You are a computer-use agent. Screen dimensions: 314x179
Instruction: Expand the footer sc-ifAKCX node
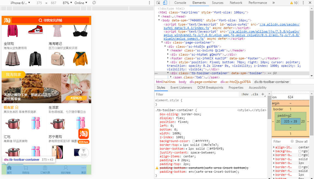[x=168, y=58]
